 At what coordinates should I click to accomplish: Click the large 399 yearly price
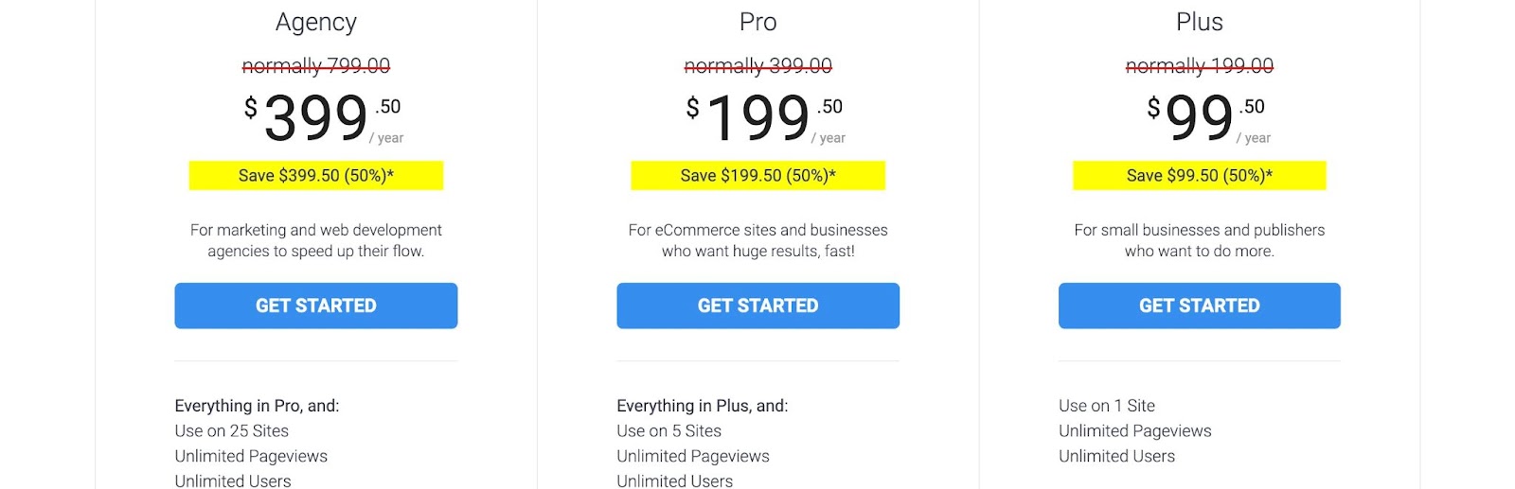[316, 118]
